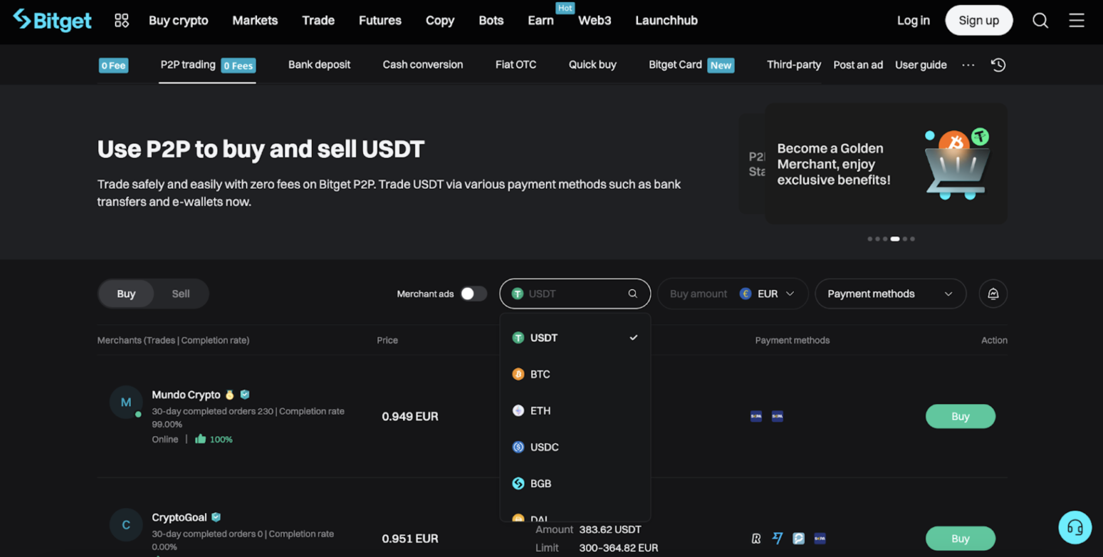Open the Web3 menu
This screenshot has width=1103, height=557.
coord(594,21)
